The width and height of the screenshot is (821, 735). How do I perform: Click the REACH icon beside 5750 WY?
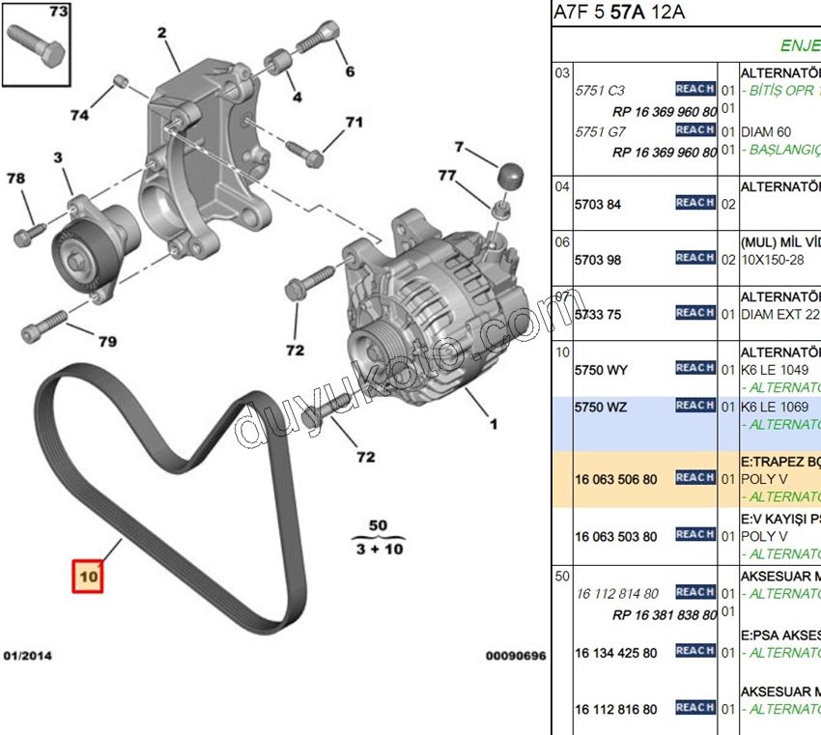point(694,368)
